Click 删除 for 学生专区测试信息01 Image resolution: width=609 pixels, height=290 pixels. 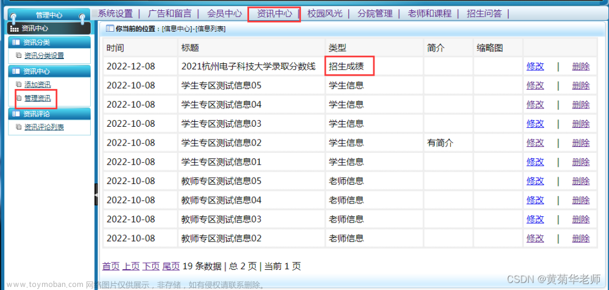[581, 161]
